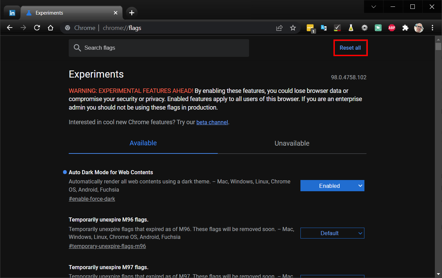This screenshot has height=278, width=442.
Task: Follow the beta channel link
Action: 212,122
